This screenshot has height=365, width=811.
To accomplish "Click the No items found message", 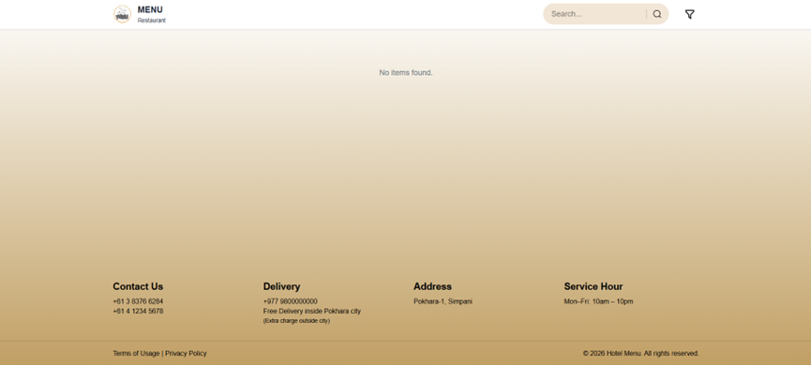I will (405, 73).
